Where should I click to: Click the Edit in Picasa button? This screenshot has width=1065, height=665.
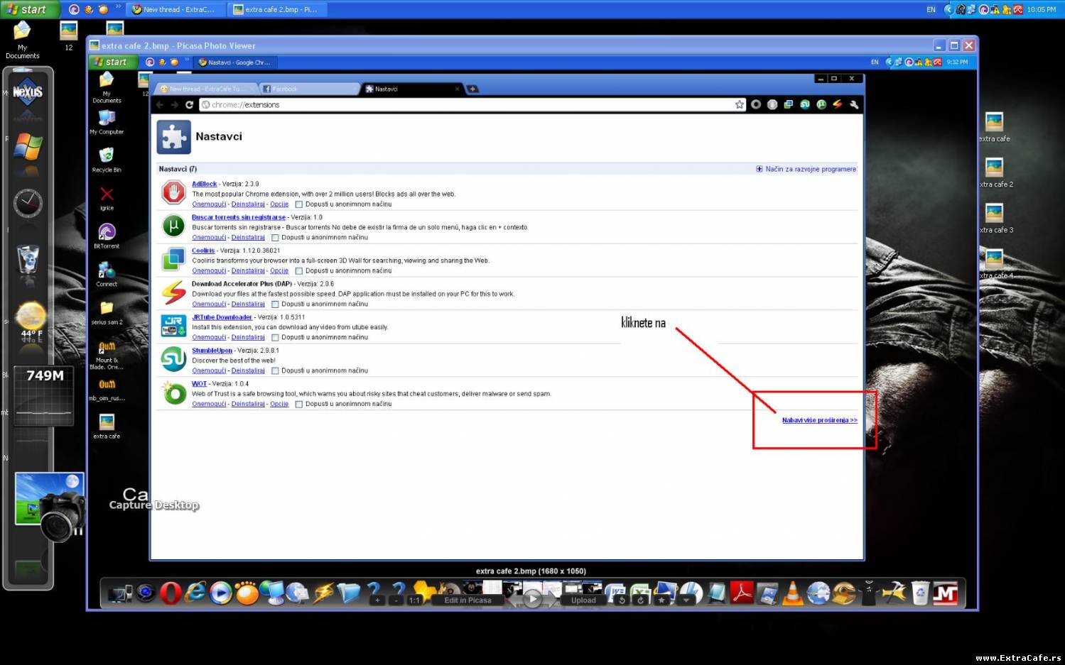[x=467, y=600]
